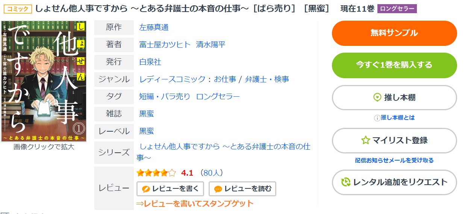Click the レビューを書いてスタンプゲット link
The width and height of the screenshot is (465, 214).
point(195,203)
